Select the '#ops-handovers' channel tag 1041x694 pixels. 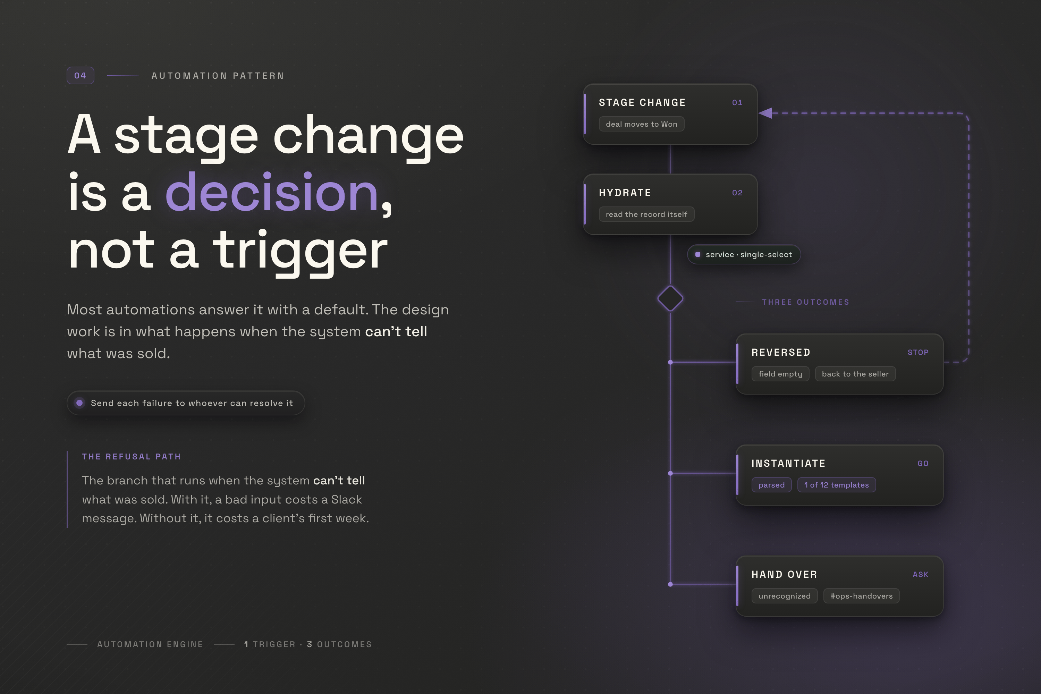click(861, 596)
